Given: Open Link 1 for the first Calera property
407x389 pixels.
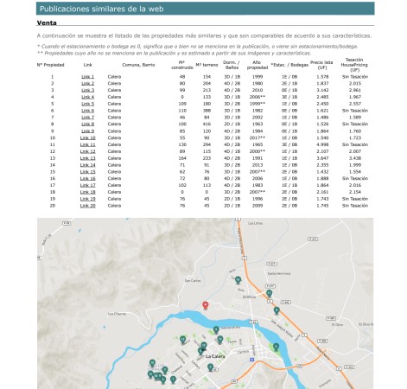Looking at the screenshot, I should [x=87, y=77].
